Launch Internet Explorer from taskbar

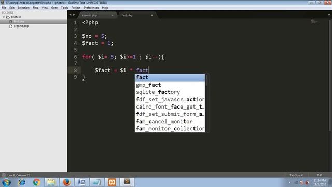22,182
